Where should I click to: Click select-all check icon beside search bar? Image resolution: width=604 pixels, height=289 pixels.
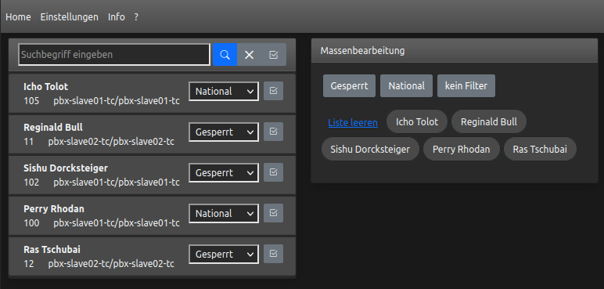point(274,54)
